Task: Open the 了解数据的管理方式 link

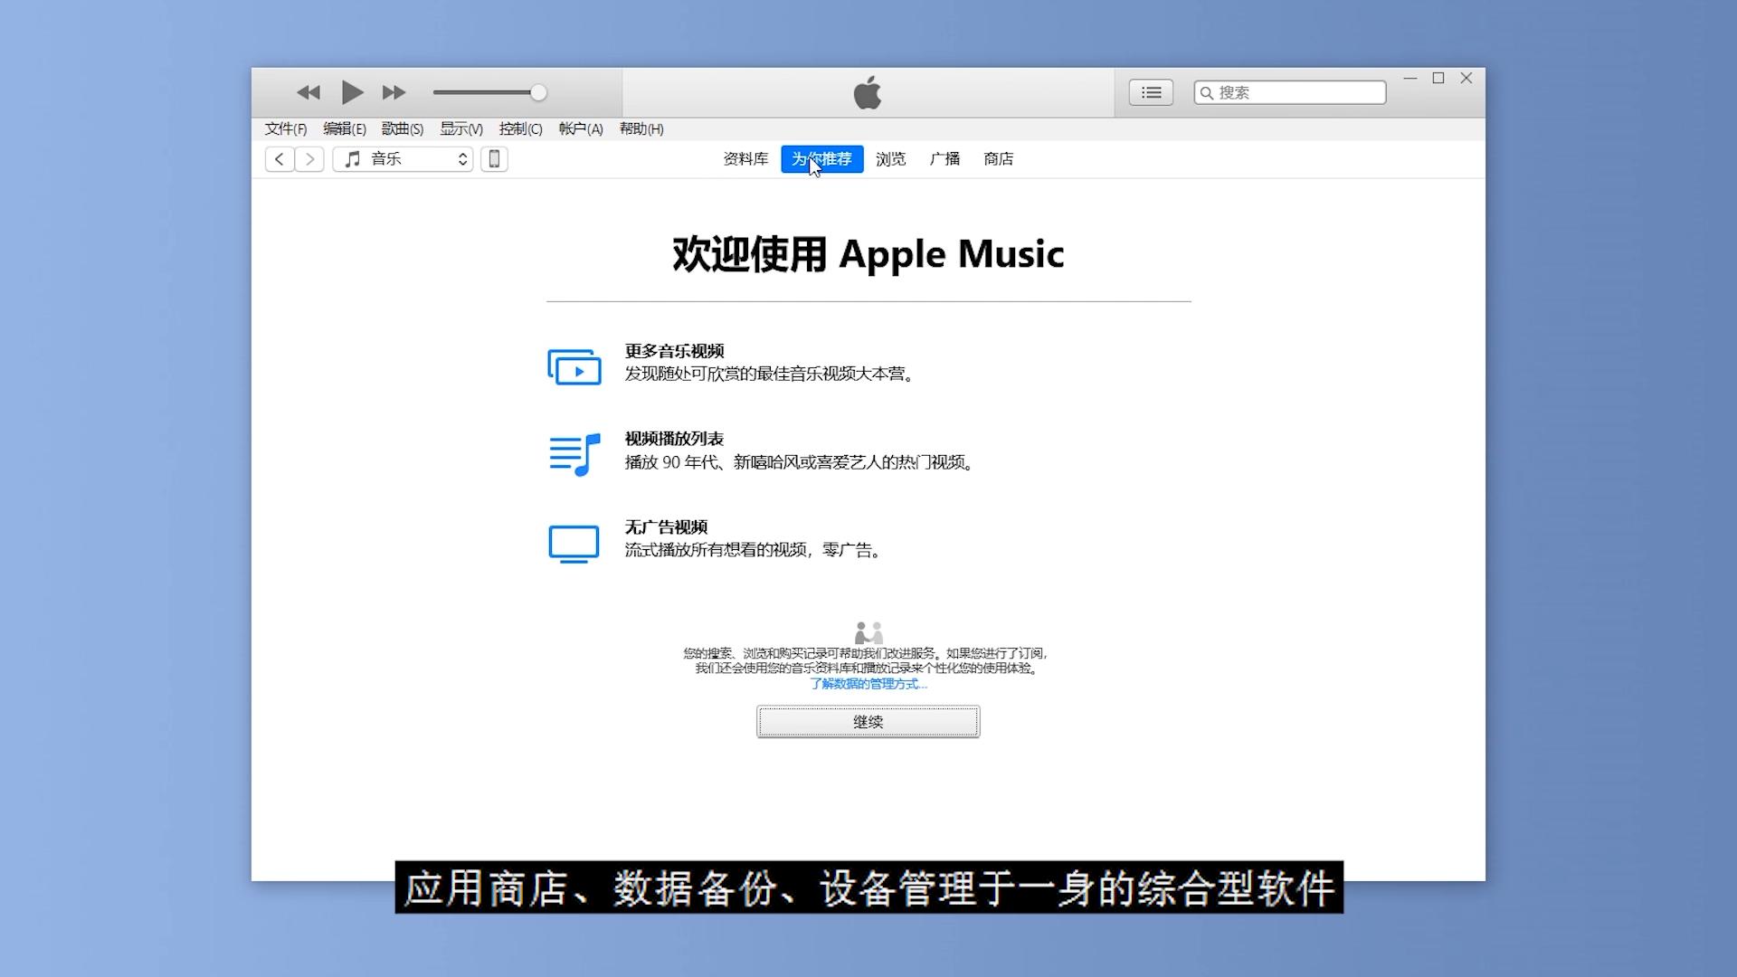Action: 868,684
